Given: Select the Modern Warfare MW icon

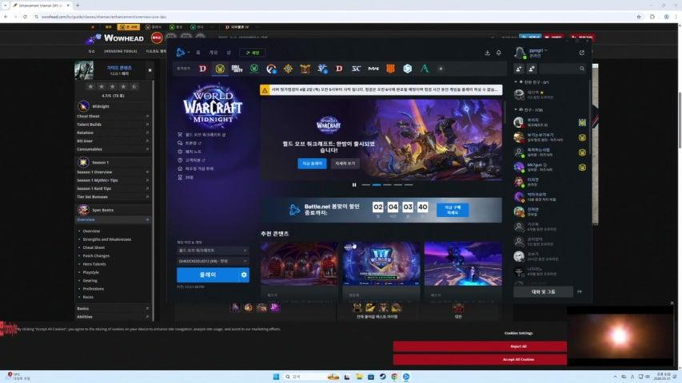Looking at the screenshot, I should 373,69.
